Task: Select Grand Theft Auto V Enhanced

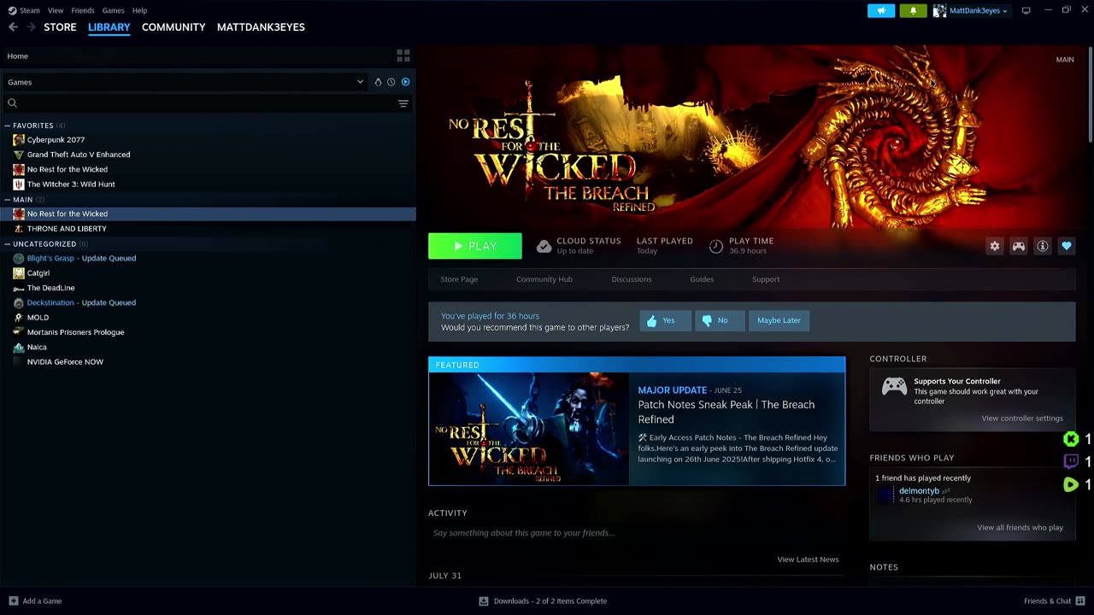Action: click(x=79, y=155)
